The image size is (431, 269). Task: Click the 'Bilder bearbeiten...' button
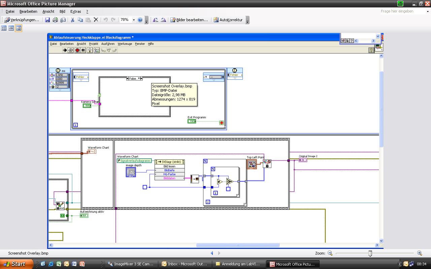(x=189, y=20)
